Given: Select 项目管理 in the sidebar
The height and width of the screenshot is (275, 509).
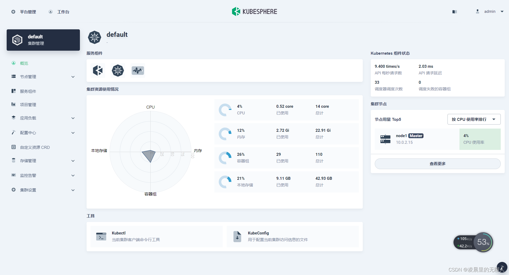Looking at the screenshot, I should pos(28,105).
